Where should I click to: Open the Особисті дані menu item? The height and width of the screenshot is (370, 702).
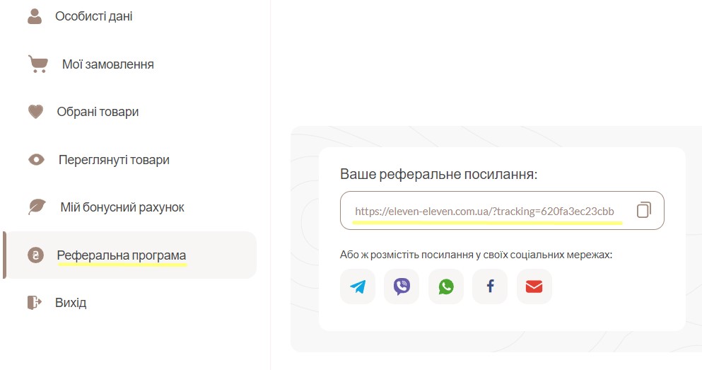pyautogui.click(x=93, y=16)
